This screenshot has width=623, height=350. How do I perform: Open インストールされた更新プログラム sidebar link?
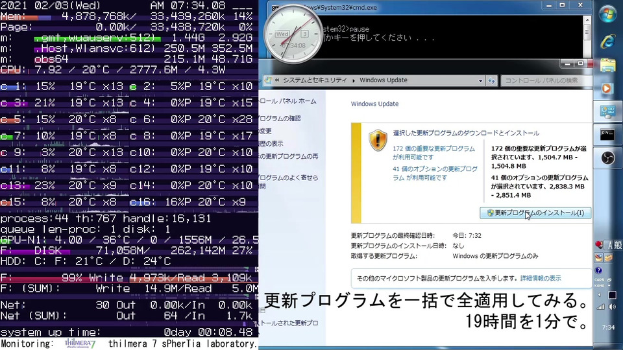[288, 323]
